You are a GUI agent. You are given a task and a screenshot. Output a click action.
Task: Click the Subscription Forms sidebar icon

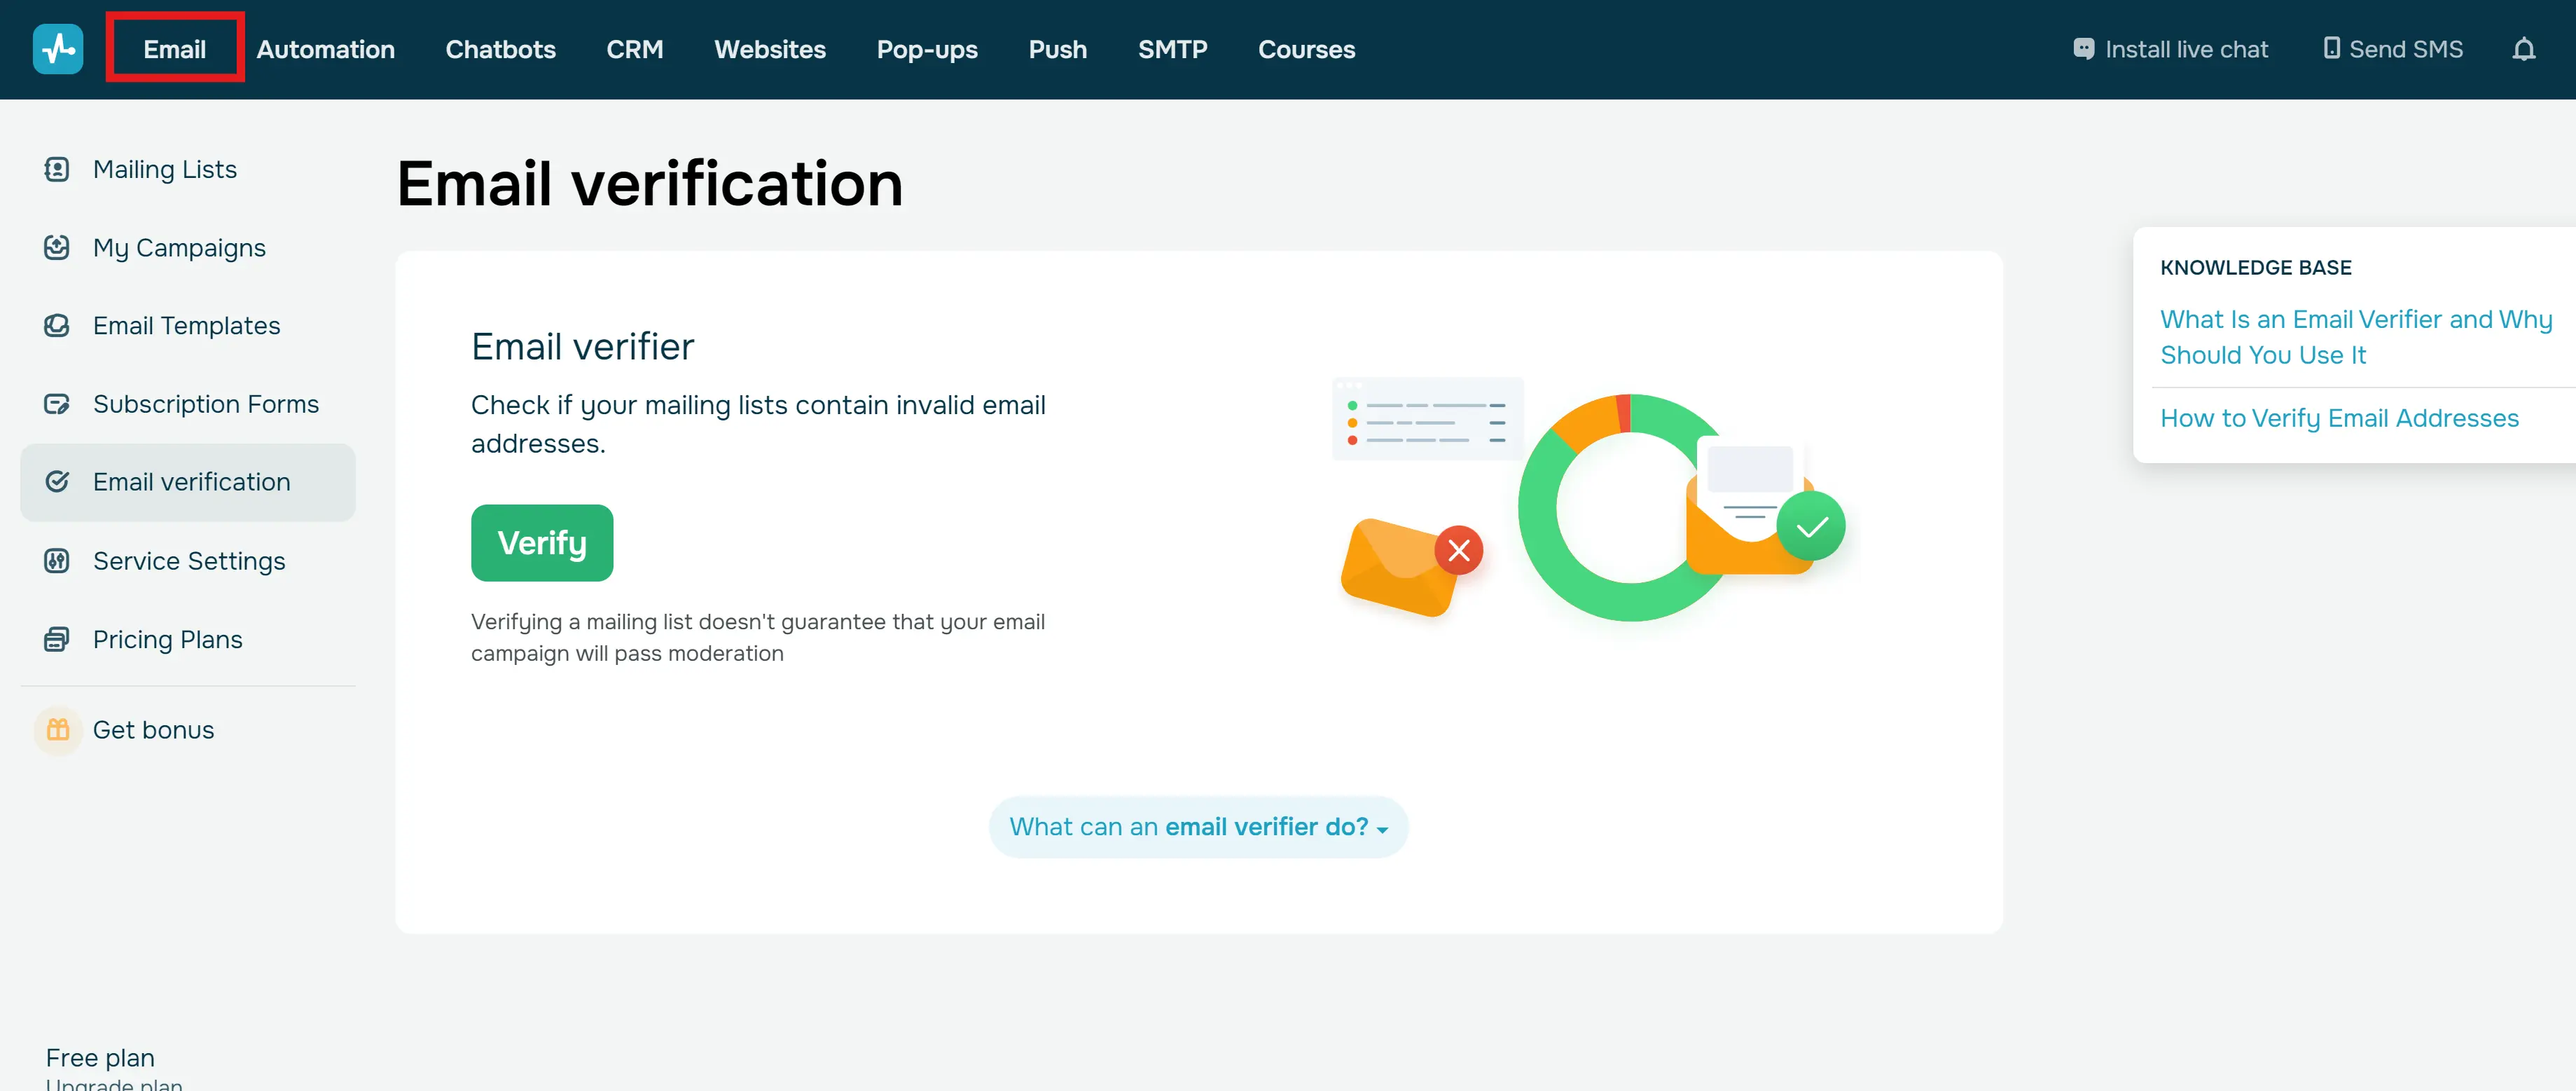pyautogui.click(x=57, y=404)
